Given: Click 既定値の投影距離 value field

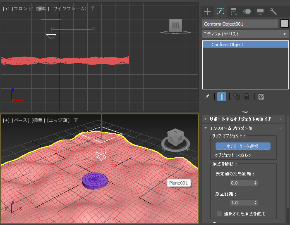Looking at the screenshot, I should pyautogui.click(x=242, y=183).
